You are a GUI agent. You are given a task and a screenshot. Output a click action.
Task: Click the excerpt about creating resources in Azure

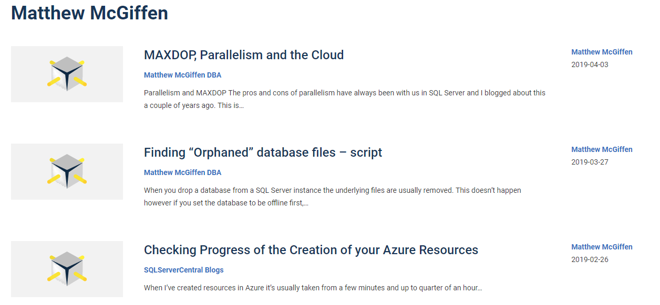coord(313,288)
